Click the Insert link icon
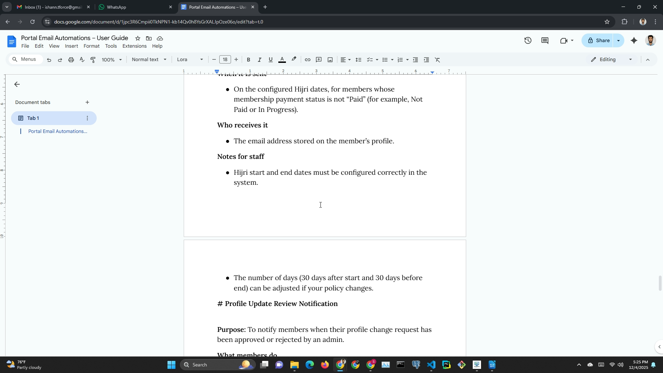 307,60
